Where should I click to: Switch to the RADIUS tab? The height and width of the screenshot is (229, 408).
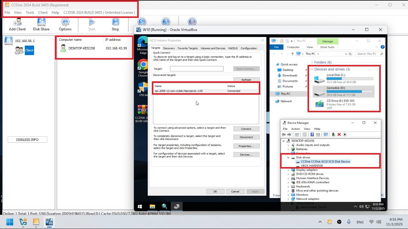[233, 48]
